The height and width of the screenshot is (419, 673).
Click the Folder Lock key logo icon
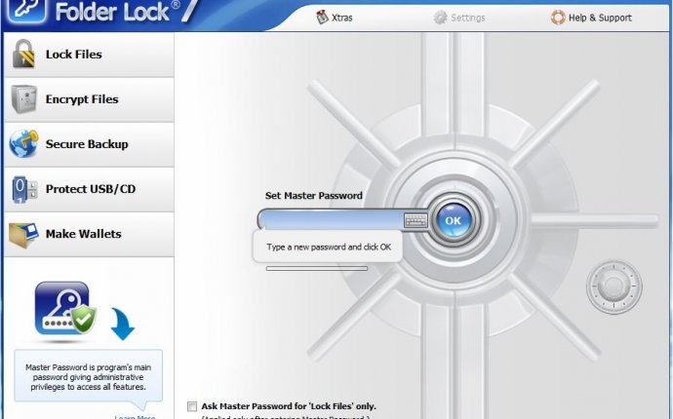[26, 11]
